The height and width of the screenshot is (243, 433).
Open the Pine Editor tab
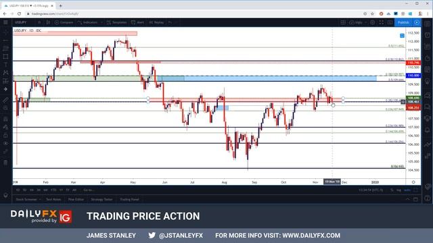point(76,199)
